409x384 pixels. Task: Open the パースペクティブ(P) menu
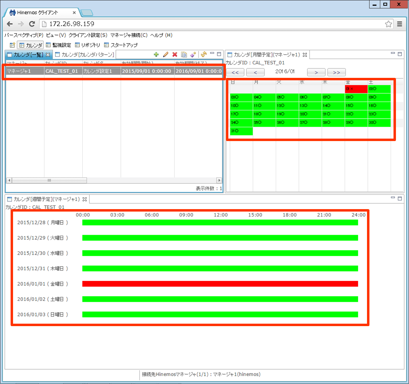click(24, 35)
